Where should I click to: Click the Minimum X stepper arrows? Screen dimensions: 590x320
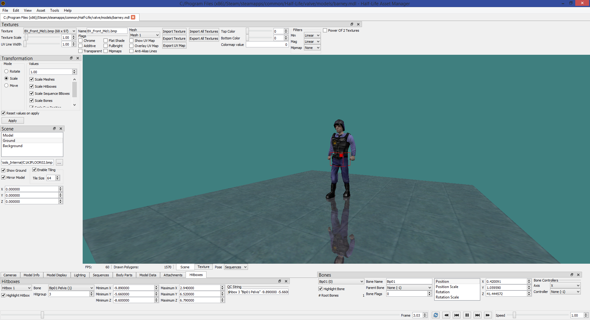(156, 288)
